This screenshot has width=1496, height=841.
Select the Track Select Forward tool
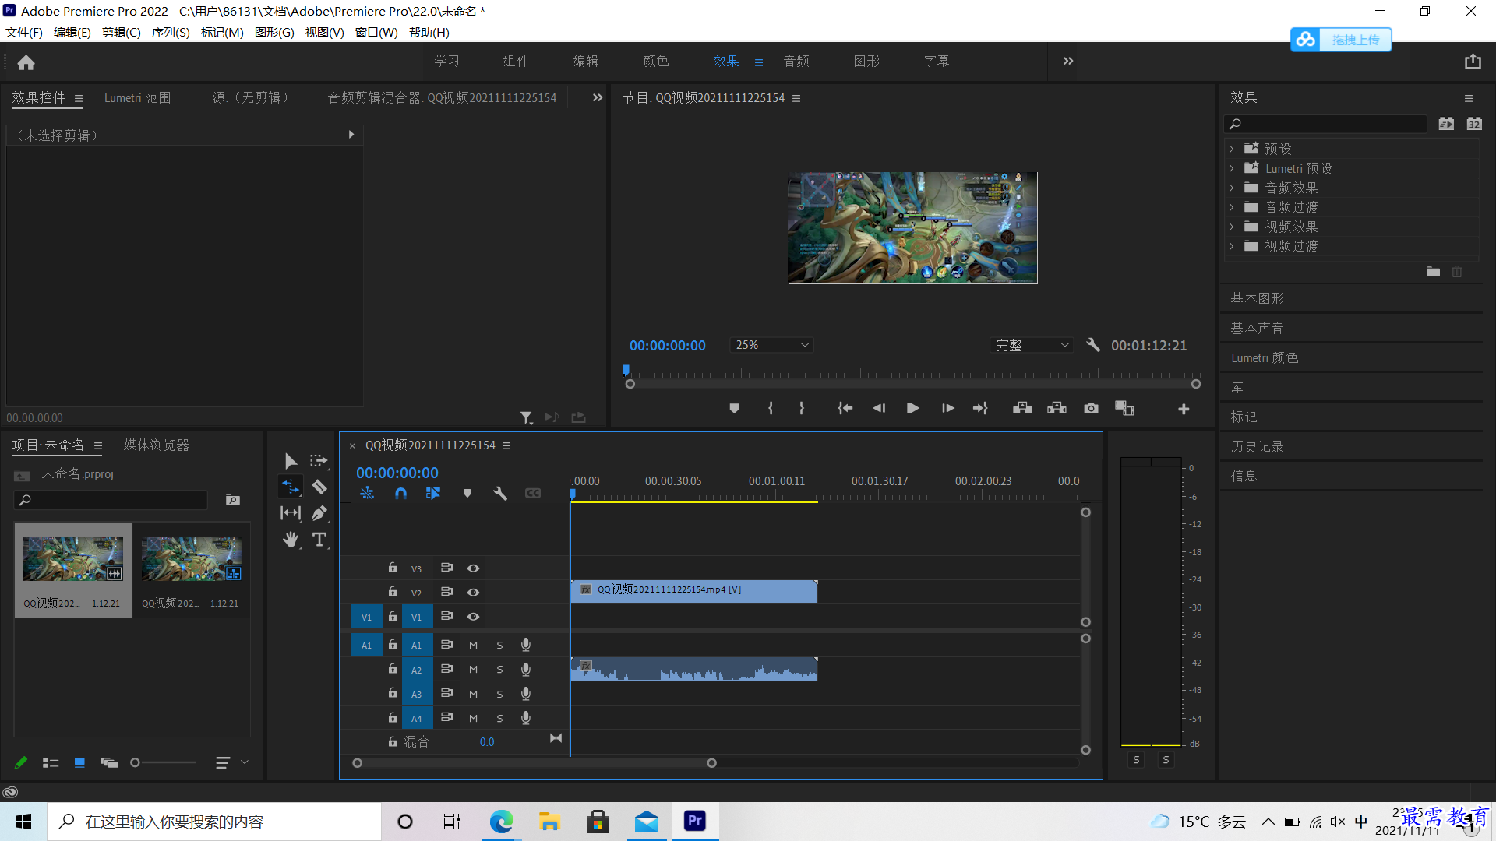click(x=319, y=461)
